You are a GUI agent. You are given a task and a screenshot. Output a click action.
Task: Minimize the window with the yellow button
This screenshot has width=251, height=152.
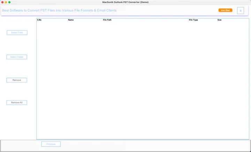tap(6, 2)
